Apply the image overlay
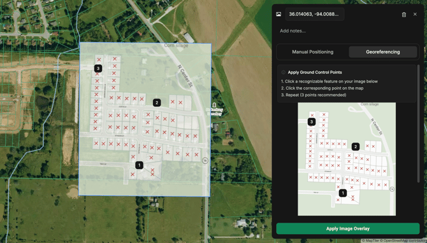This screenshot has width=427, height=243. 348,228
